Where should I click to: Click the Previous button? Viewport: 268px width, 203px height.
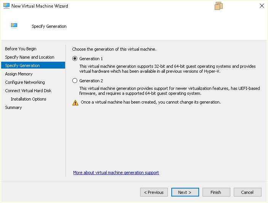pyautogui.click(x=154, y=192)
